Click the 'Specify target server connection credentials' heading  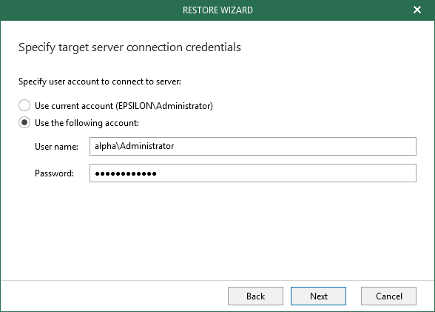coord(129,47)
